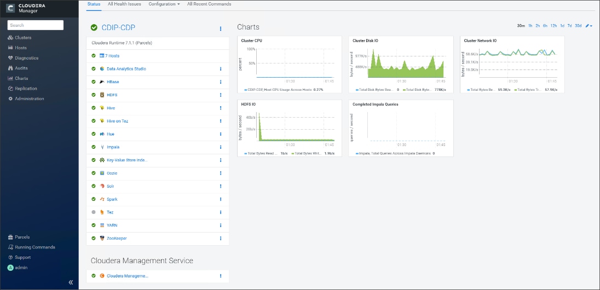Open the Tez service link
Viewport: 600px width, 290px height.
[110, 212]
